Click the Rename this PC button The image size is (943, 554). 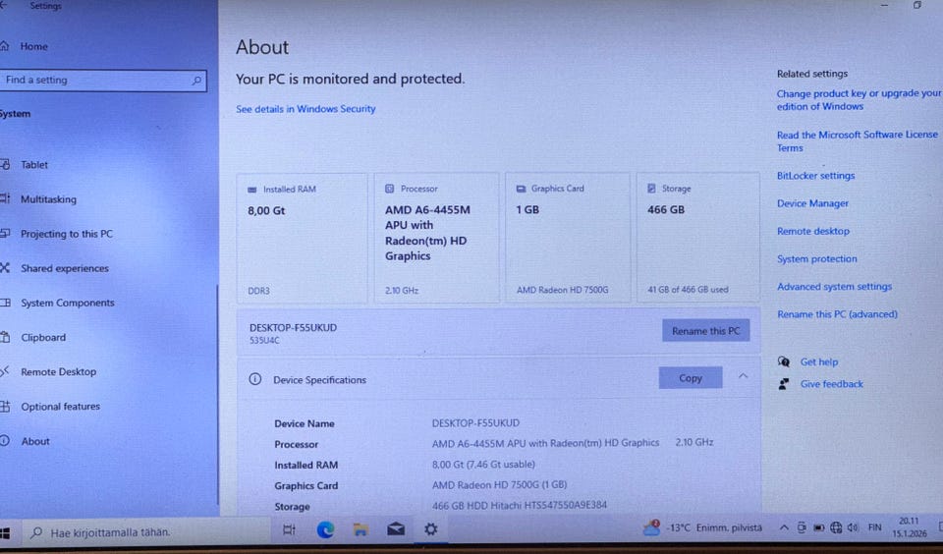(705, 331)
